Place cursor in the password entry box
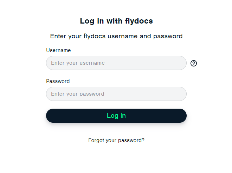232x173 pixels. point(116,94)
